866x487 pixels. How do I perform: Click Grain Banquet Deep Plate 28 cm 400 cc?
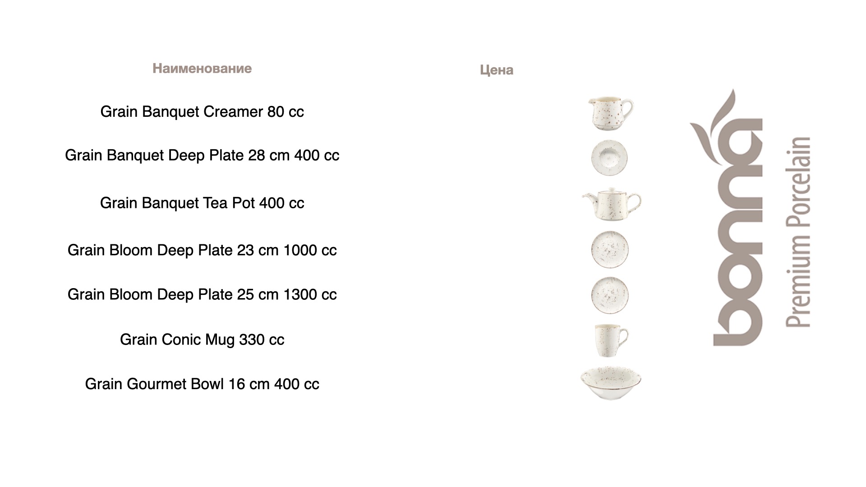202,155
